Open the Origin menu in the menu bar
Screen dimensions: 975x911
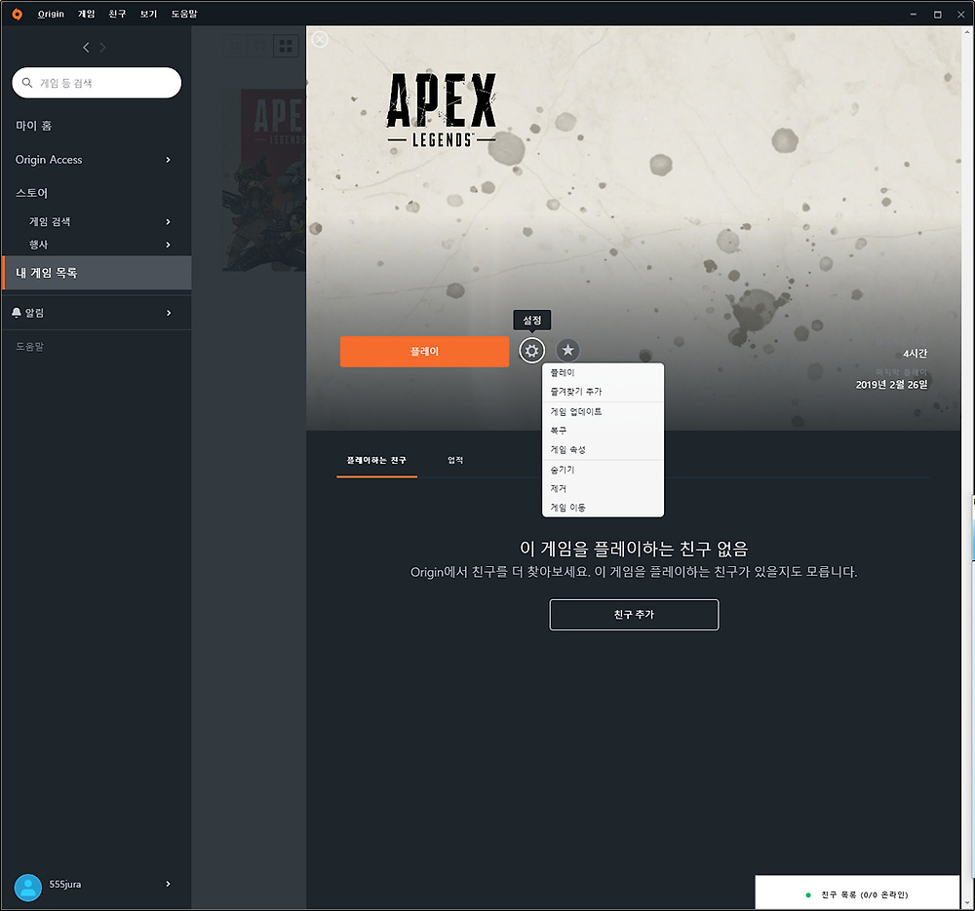tap(51, 14)
